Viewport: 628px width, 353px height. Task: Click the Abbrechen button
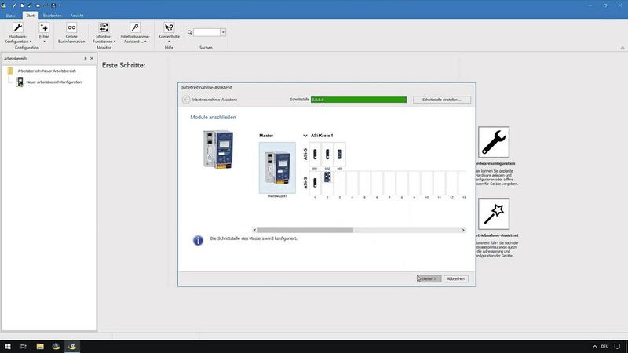(456, 278)
